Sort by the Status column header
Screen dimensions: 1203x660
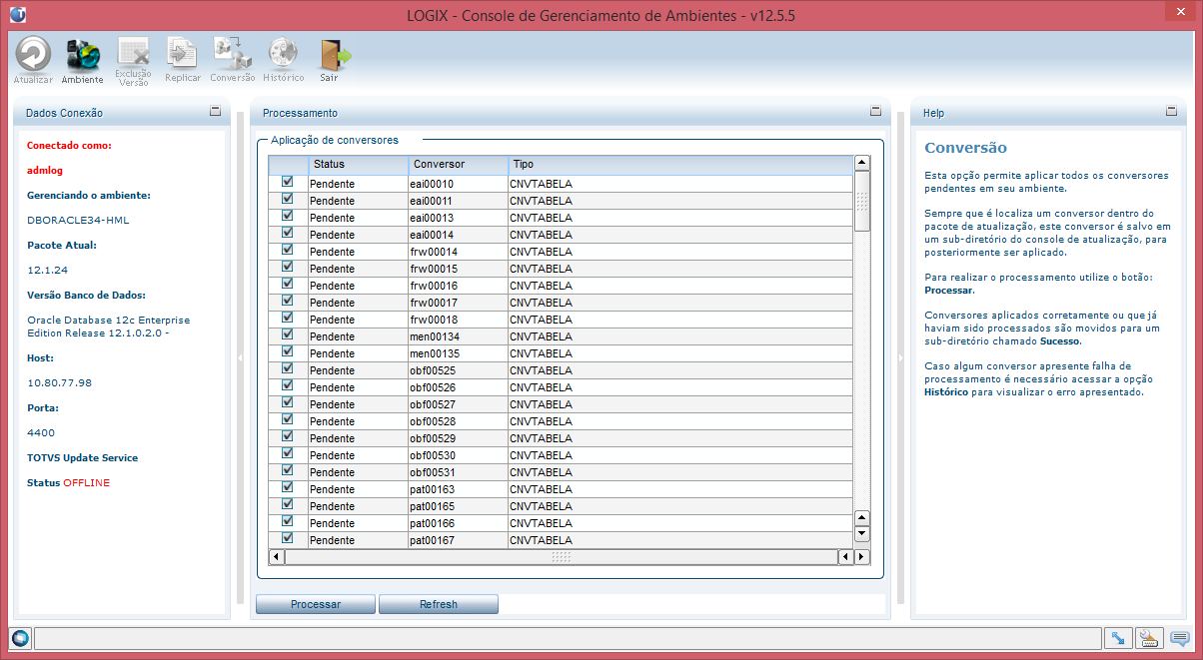click(358, 164)
